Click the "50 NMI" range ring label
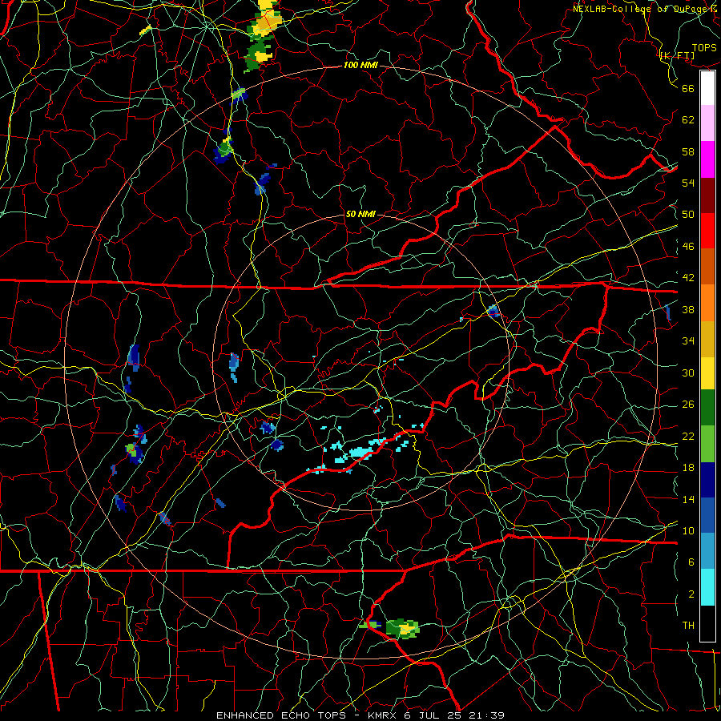This screenshot has width=721, height=721. tap(360, 214)
